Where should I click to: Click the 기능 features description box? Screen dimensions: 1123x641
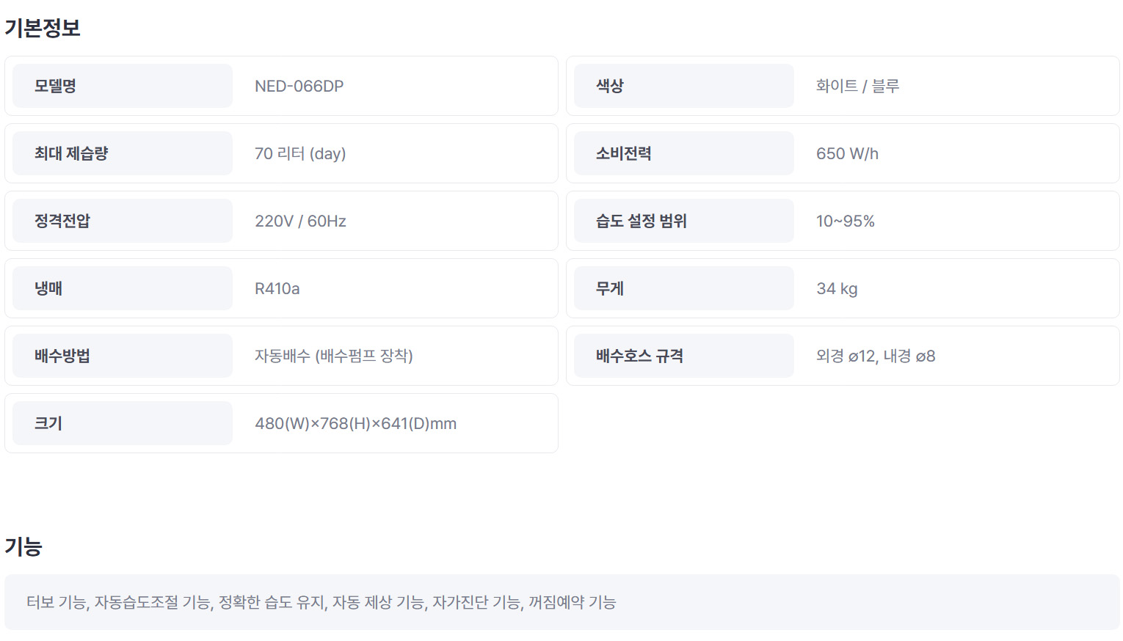click(x=561, y=602)
